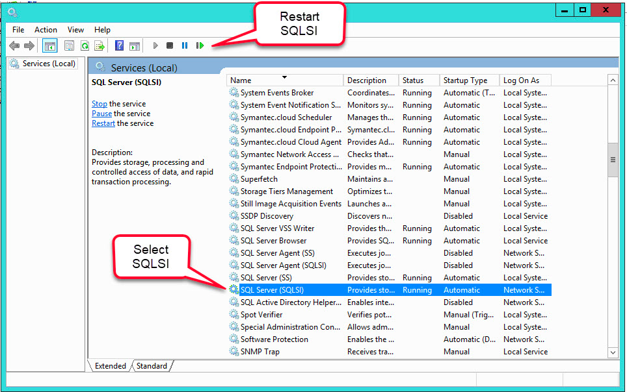Click the Export List toolbar icon
Image resolution: width=627 pixels, height=392 pixels.
pyautogui.click(x=99, y=46)
